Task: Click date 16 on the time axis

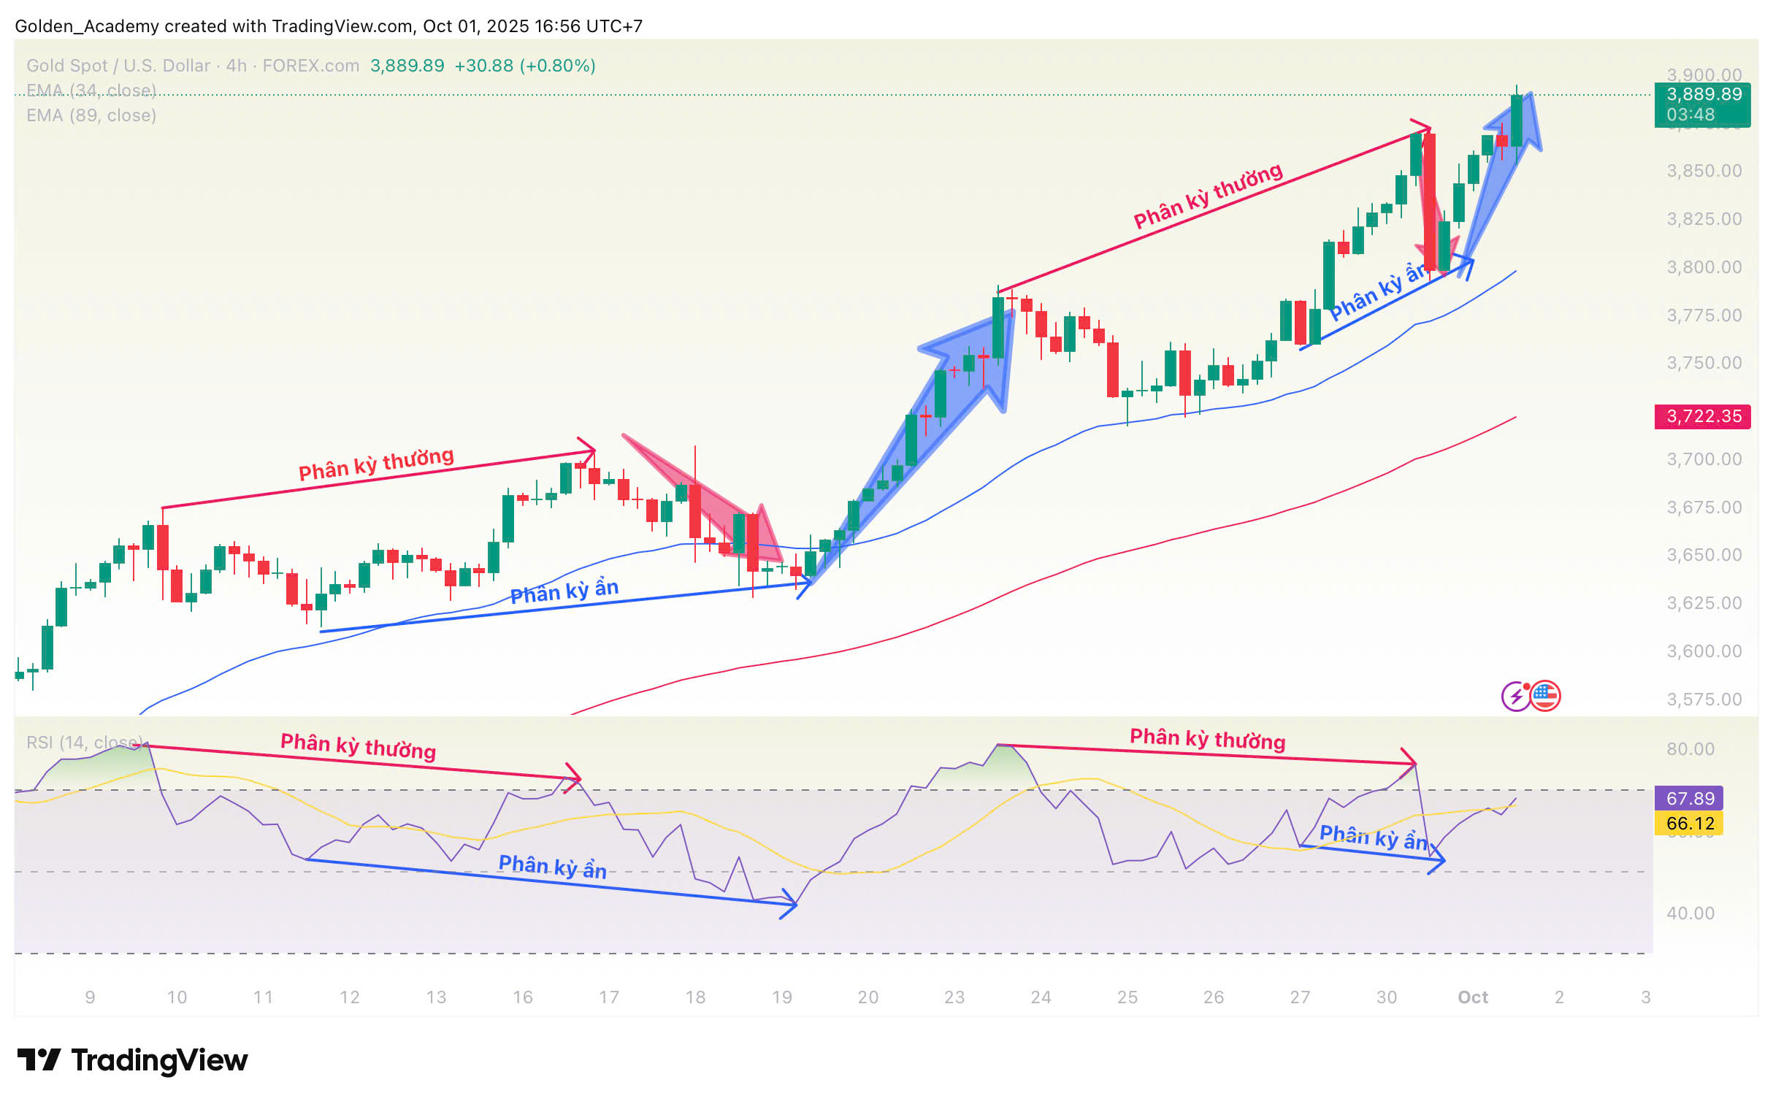Action: (522, 997)
